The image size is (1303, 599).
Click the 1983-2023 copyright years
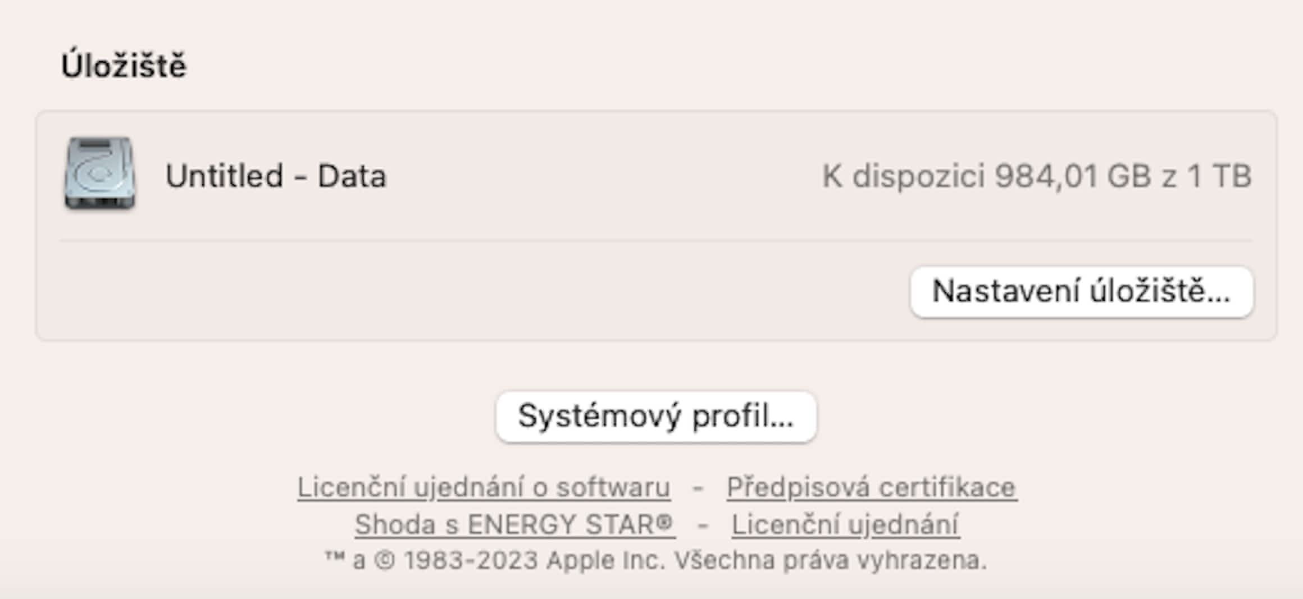[471, 560]
